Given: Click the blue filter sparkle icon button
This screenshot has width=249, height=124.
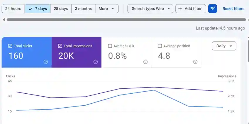Looking at the screenshot, I should pyautogui.click(x=212, y=9).
